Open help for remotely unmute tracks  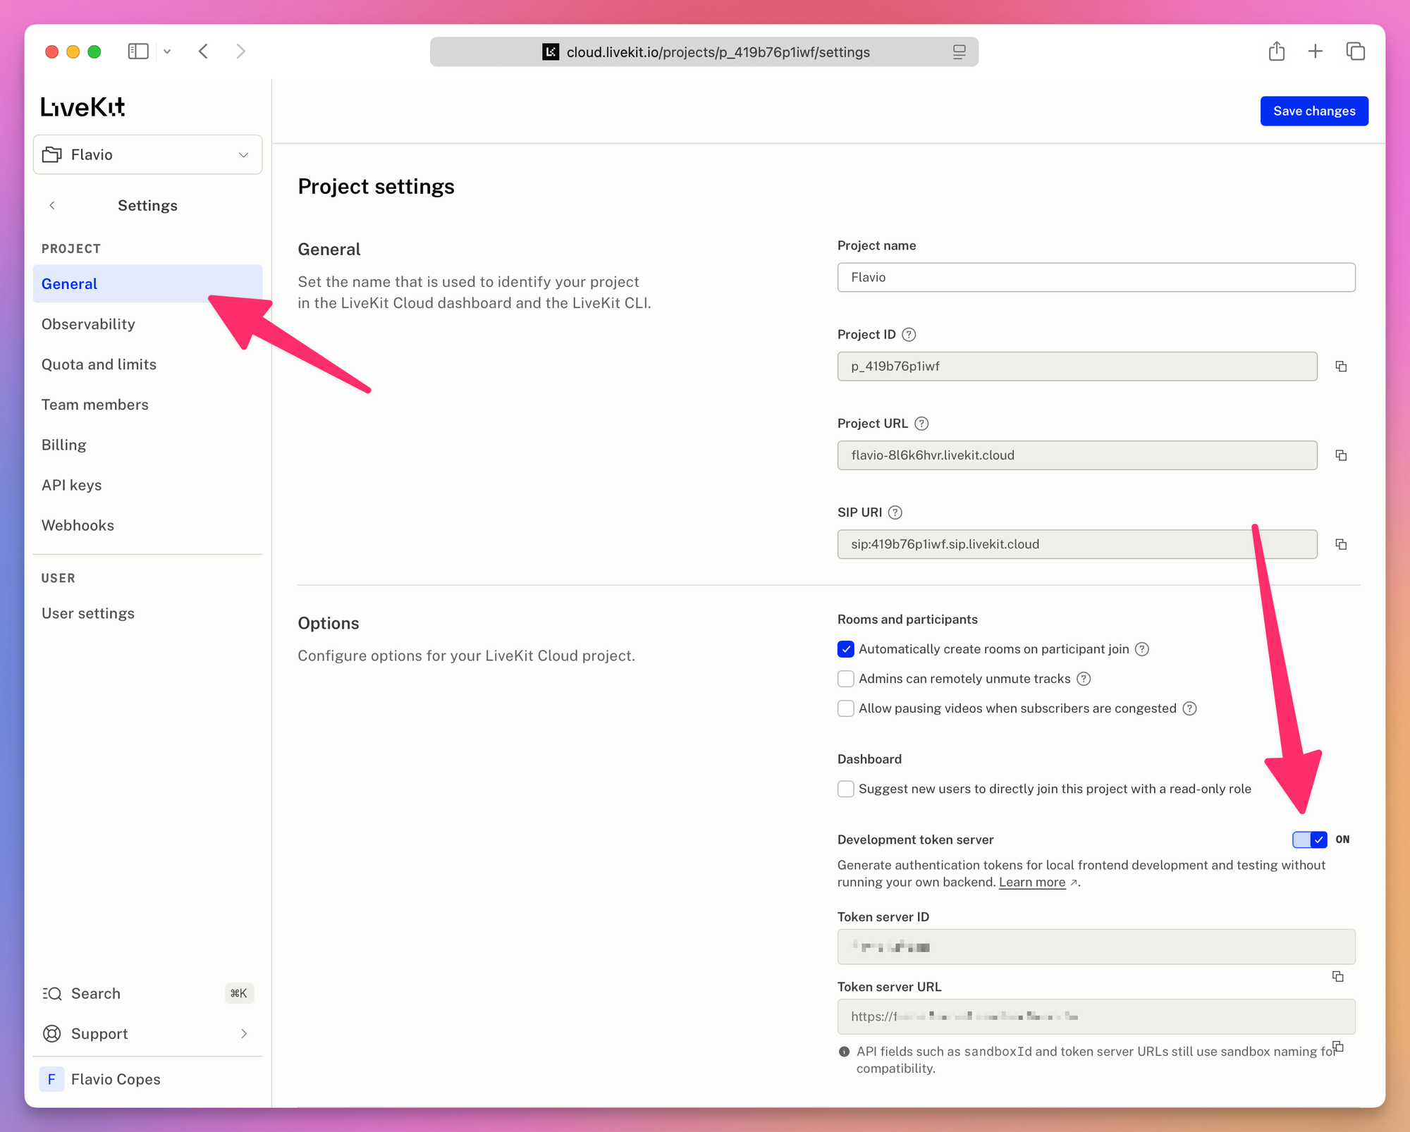(1084, 679)
